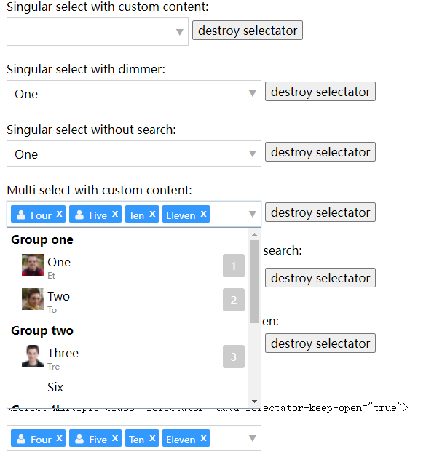The image size is (434, 473).
Task: Click the dropdown list scrollbar down arrow
Action: point(254,402)
